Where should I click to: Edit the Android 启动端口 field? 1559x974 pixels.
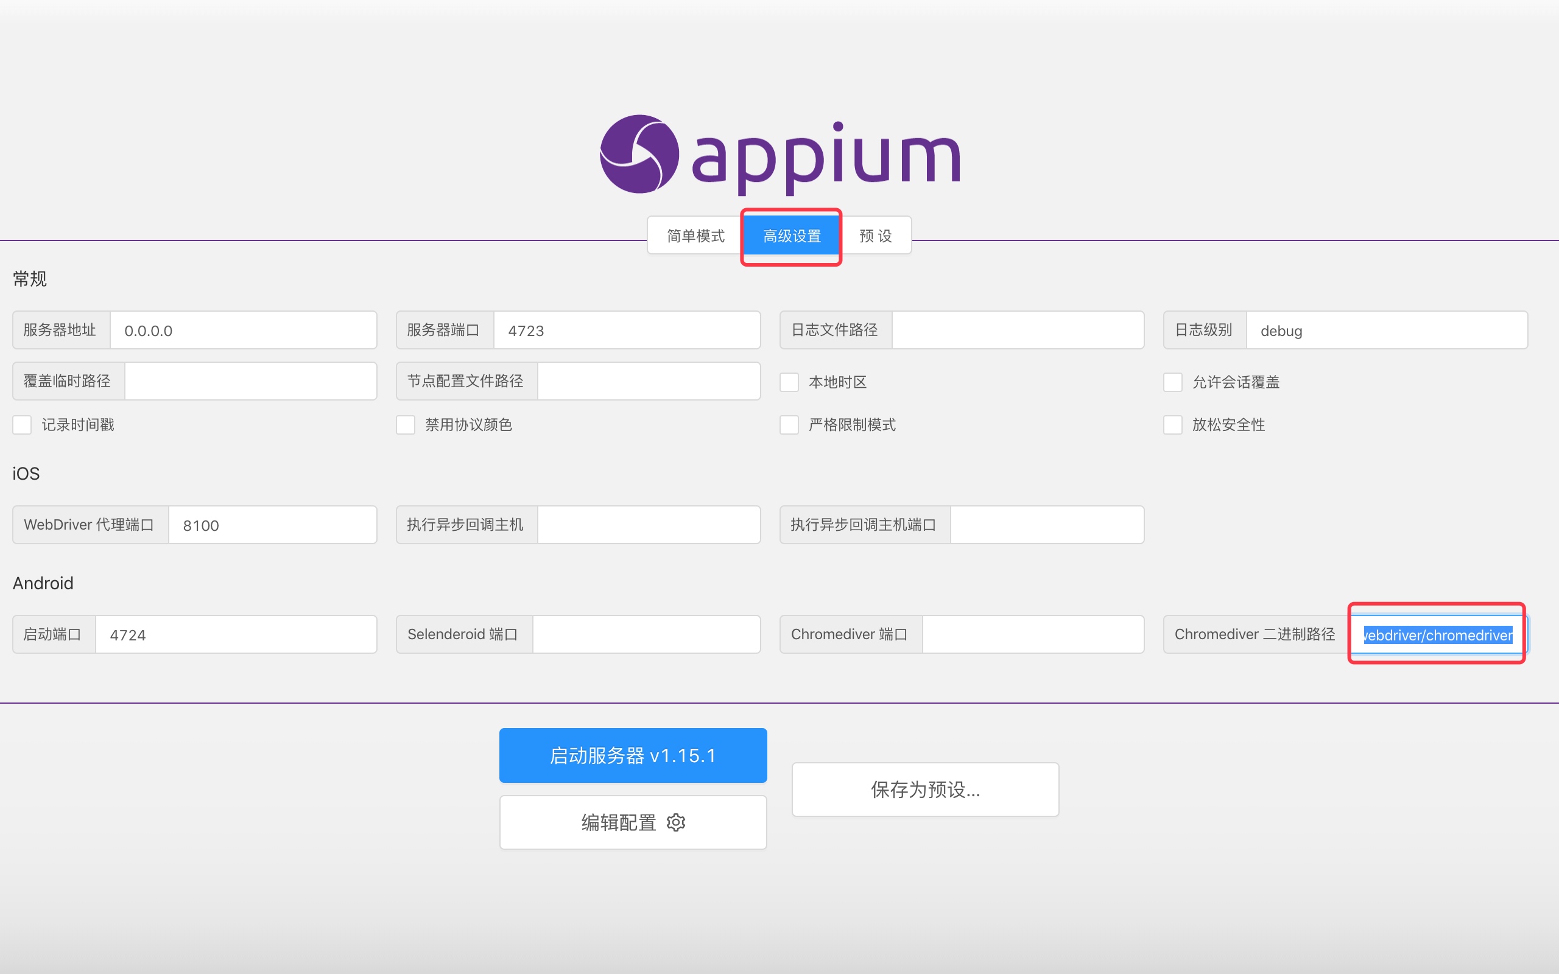236,634
